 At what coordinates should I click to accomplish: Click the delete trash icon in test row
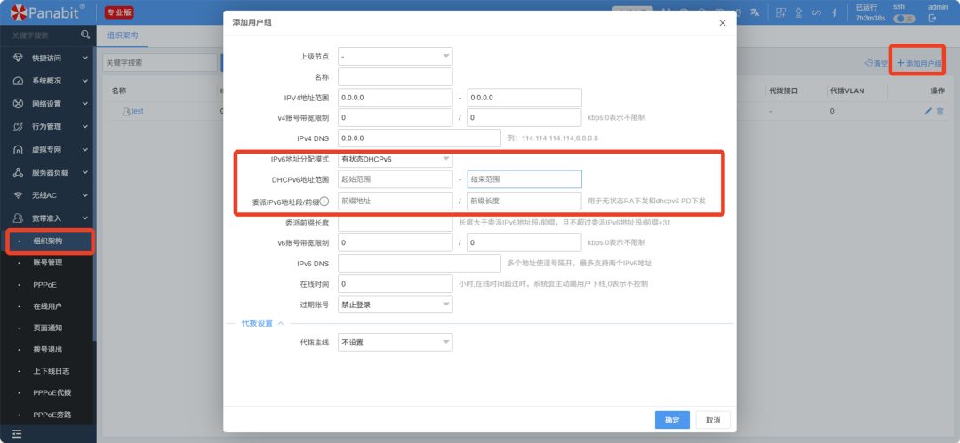(940, 111)
